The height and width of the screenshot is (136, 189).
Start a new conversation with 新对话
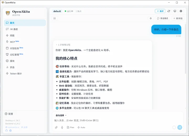click(178, 18)
